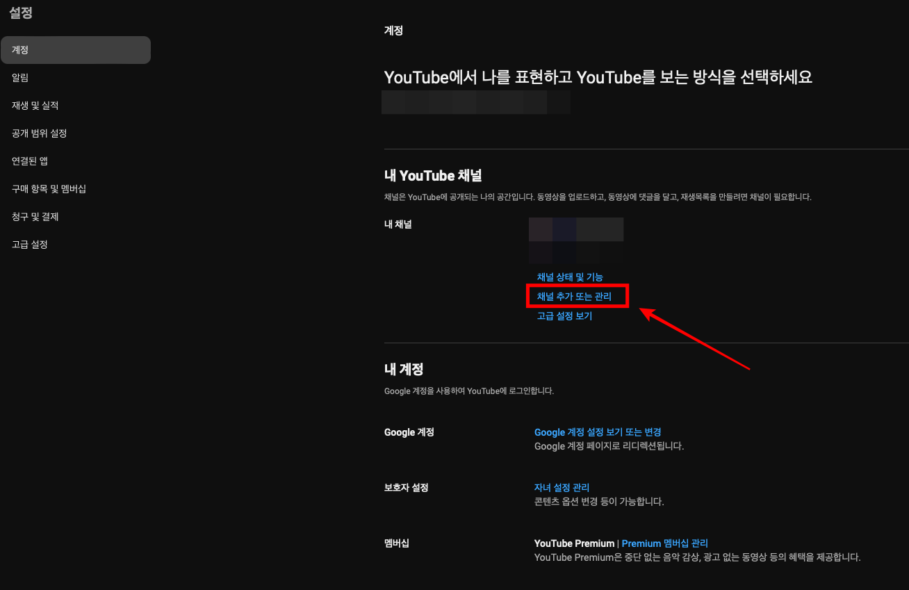This screenshot has height=590, width=909.
Task: Open Premium 멤버십 관리 link
Action: tap(664, 543)
